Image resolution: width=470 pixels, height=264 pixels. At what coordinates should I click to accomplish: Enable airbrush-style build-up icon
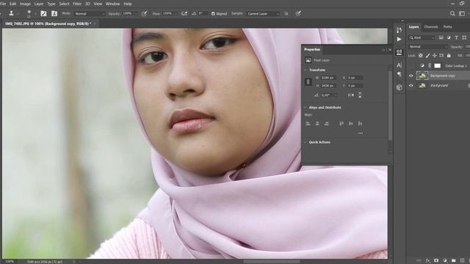[x=184, y=14]
